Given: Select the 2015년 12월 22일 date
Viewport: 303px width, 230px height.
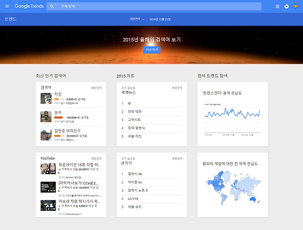Looking at the screenshot, I should [160, 19].
